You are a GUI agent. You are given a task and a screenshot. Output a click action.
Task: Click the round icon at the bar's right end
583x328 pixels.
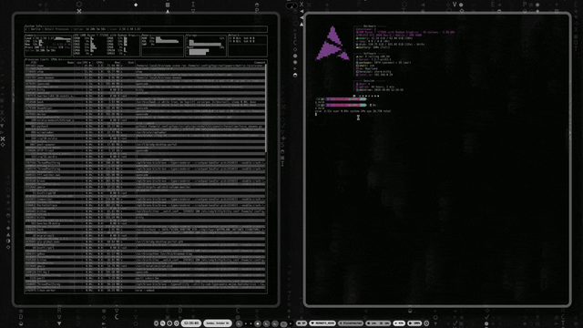pos(426,323)
